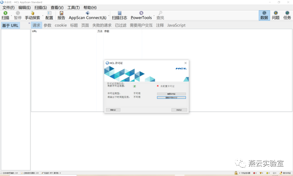Click the Close (关闭) button in license dialog
Viewport: 293px width, 176px height.
pos(179,110)
